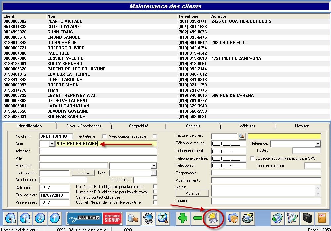331x231 pixels.
Task: Open the myCARFAX Customer Signup banner
Action: coord(94,218)
